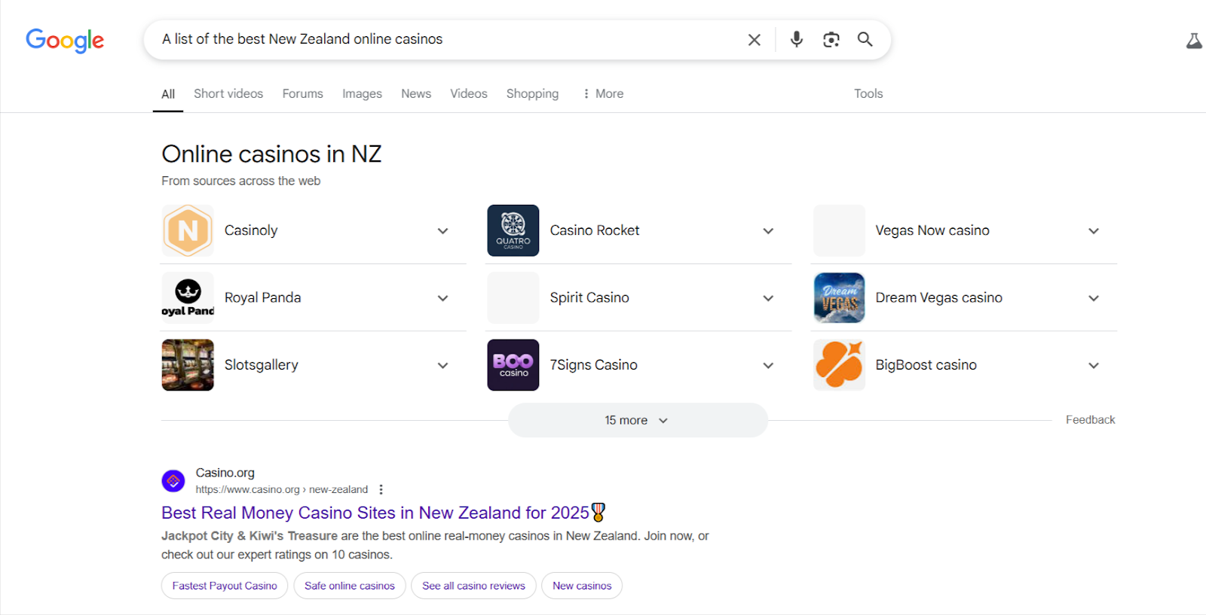Click the Boo casino logo beside 7Signs
The width and height of the screenshot is (1206, 615).
click(513, 365)
